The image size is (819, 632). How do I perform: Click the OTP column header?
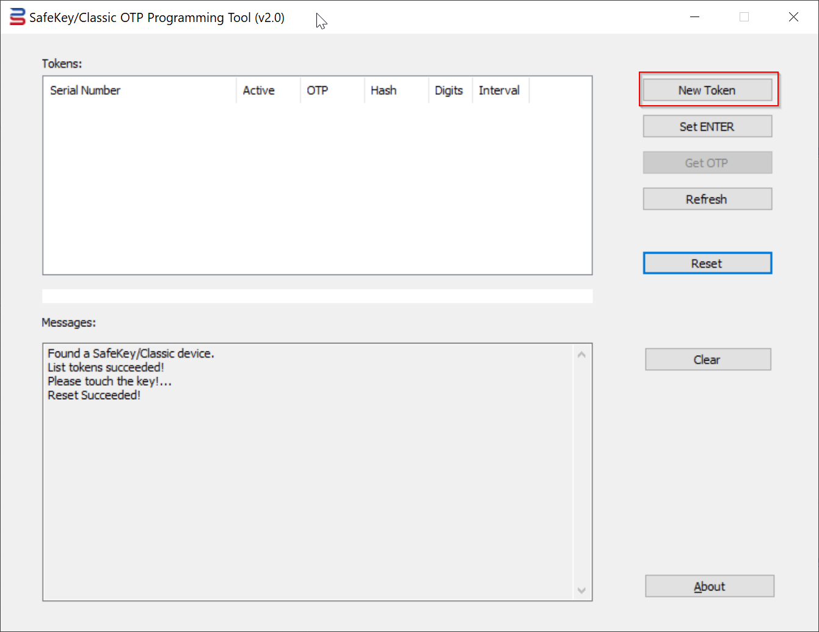click(x=332, y=90)
